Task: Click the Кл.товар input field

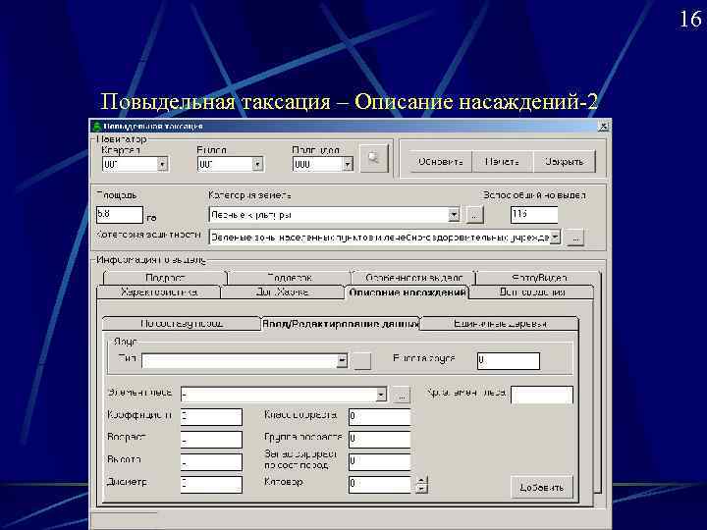Action: (x=380, y=484)
